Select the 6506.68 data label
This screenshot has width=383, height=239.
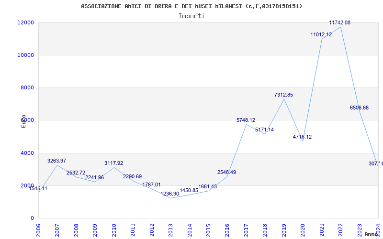click(x=360, y=108)
